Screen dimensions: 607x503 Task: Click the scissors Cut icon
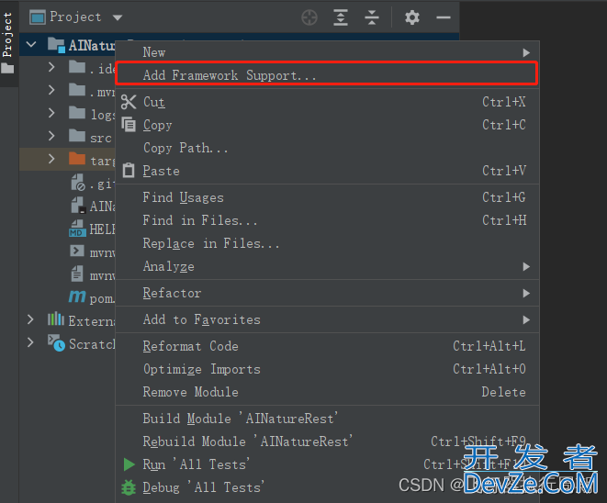[129, 102]
